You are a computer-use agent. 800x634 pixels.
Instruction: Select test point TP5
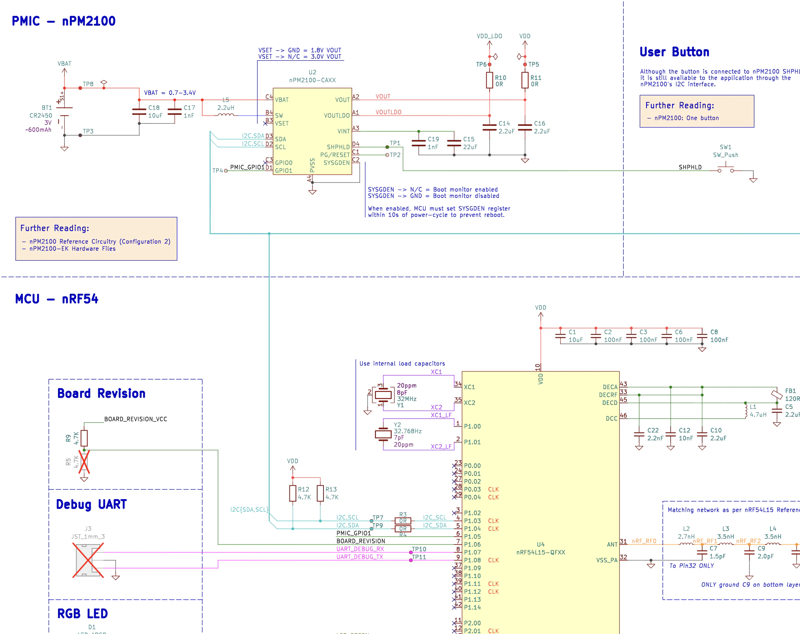(525, 64)
